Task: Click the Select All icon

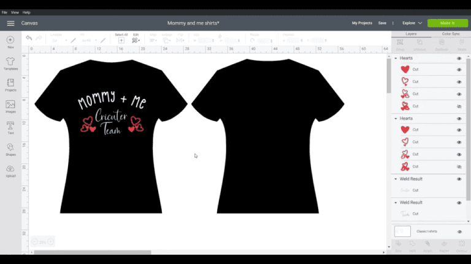Action: tap(121, 40)
